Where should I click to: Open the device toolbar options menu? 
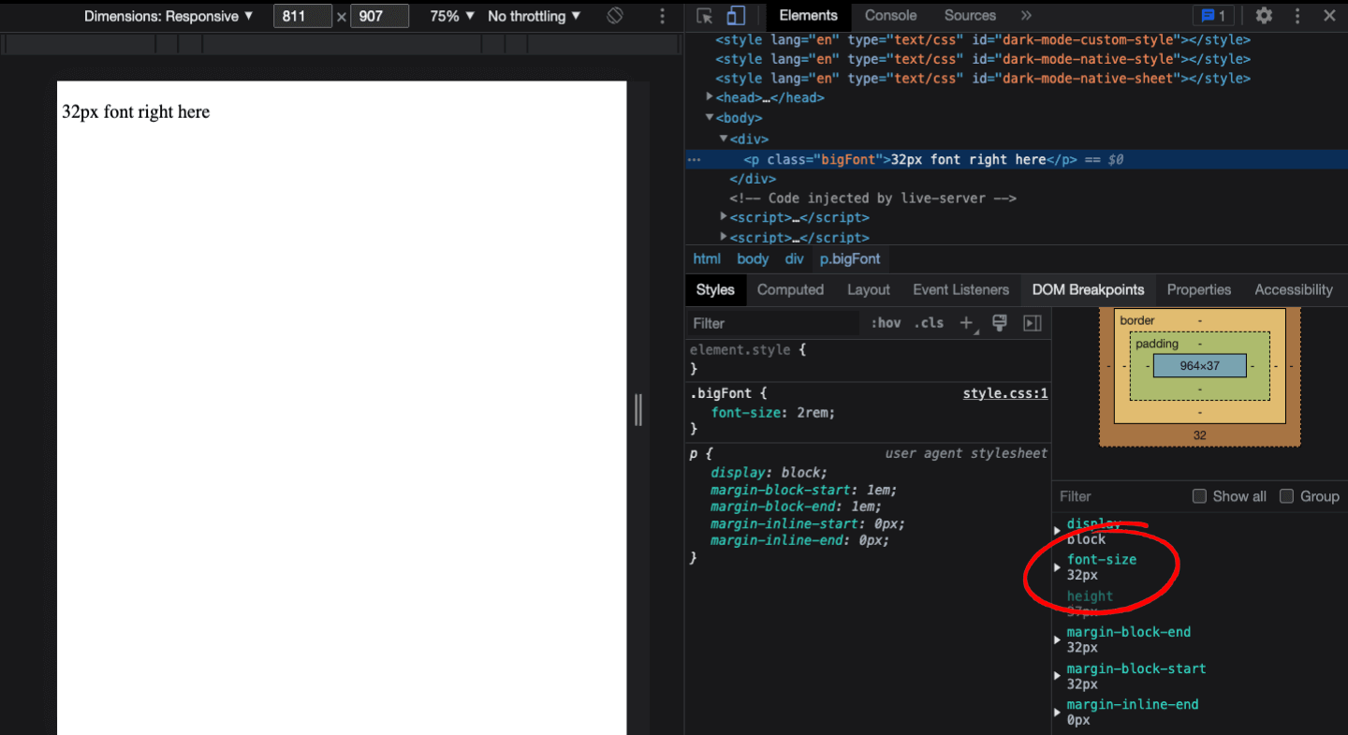tap(661, 16)
